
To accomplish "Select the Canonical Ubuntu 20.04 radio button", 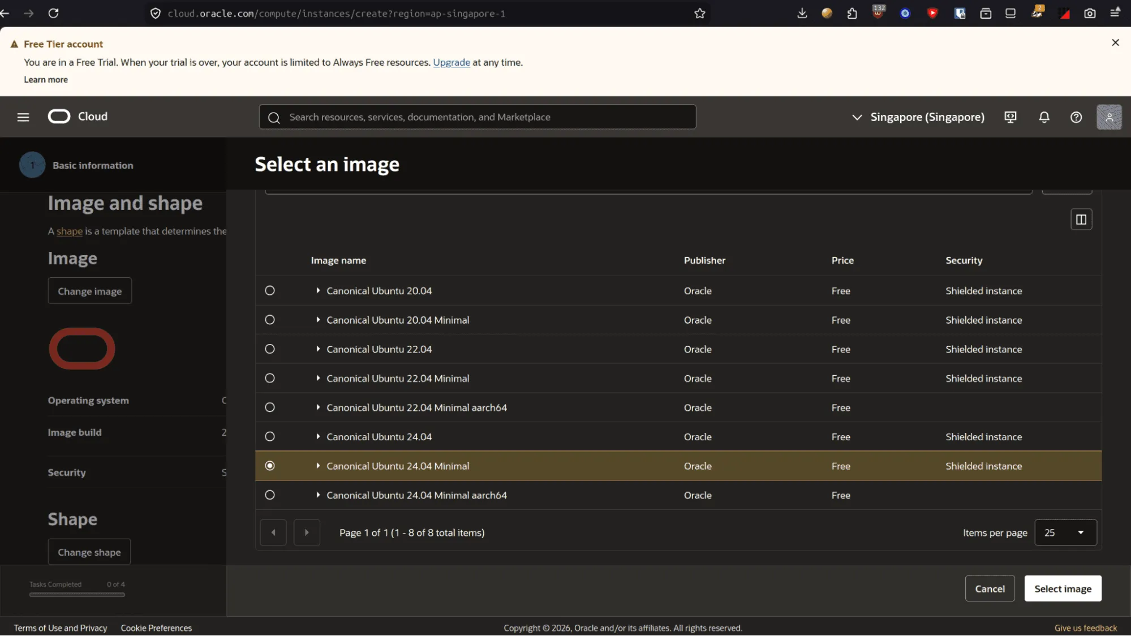I will click(x=270, y=290).
